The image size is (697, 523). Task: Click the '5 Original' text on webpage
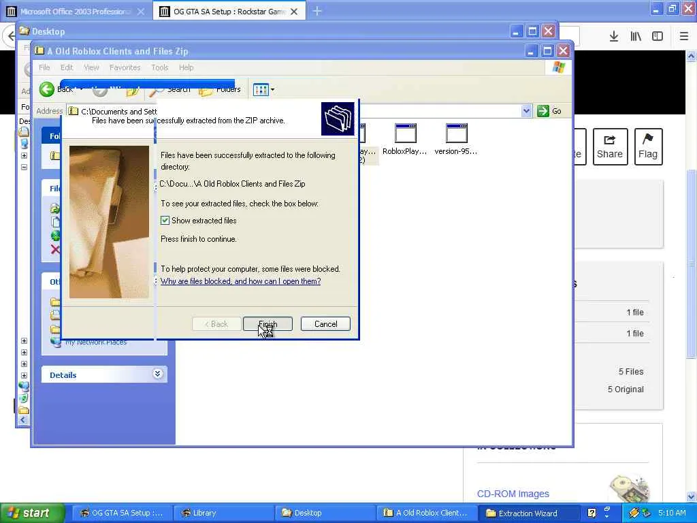pos(626,389)
